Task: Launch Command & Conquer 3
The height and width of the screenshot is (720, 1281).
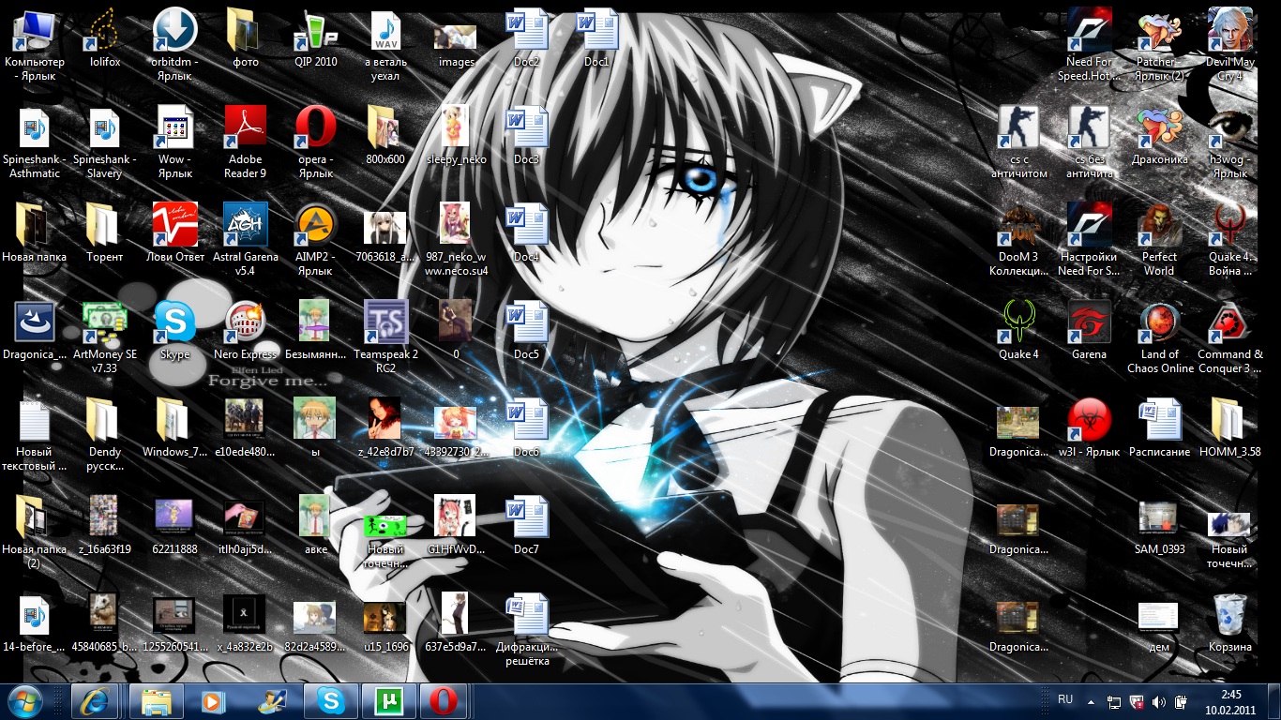Action: tap(1229, 322)
